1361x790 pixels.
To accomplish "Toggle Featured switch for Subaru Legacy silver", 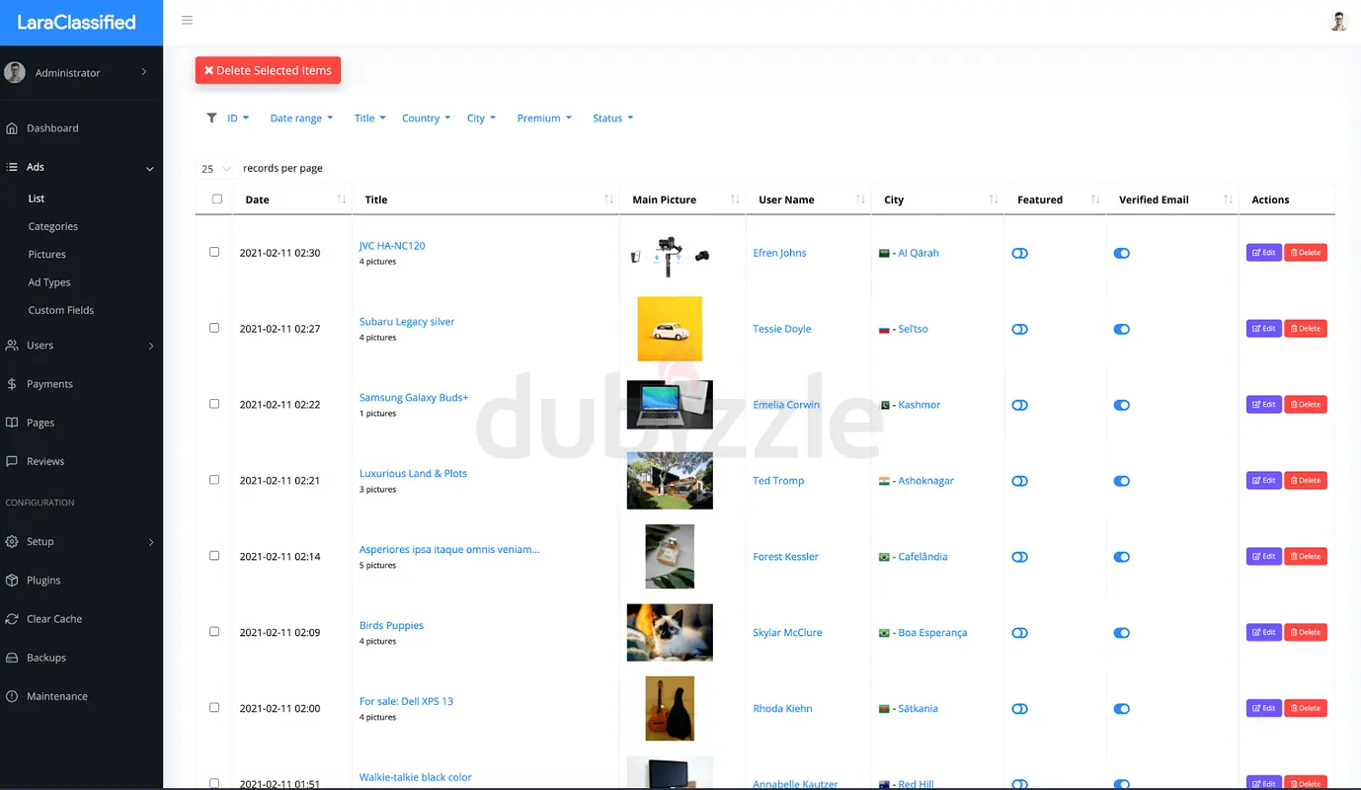I will pyautogui.click(x=1019, y=329).
